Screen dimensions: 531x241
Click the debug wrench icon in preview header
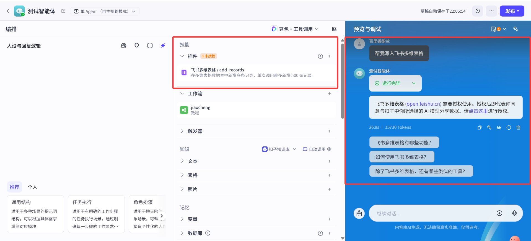click(516, 29)
